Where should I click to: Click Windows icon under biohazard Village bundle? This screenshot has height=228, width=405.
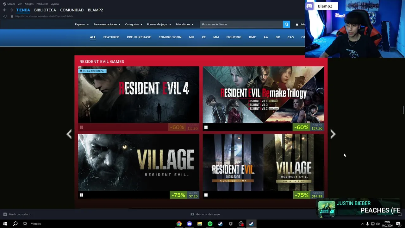pyautogui.click(x=206, y=195)
